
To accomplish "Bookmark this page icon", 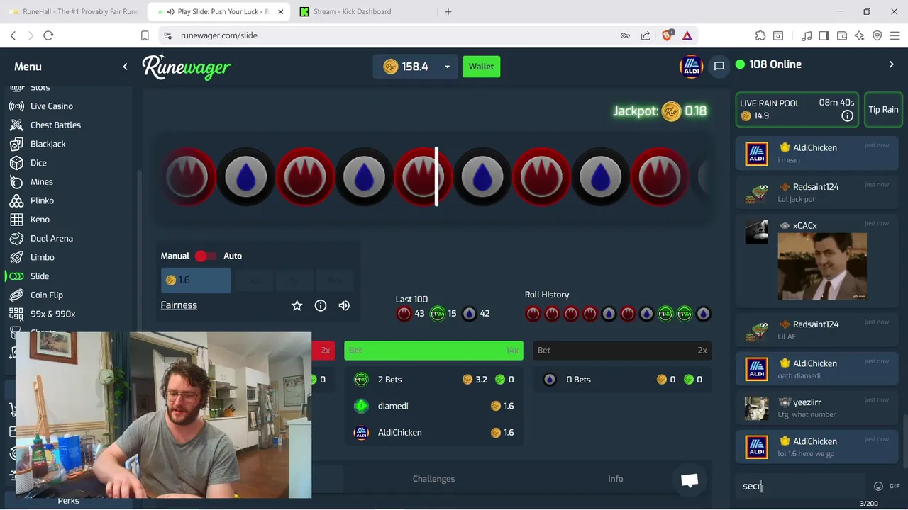I will click(x=145, y=35).
